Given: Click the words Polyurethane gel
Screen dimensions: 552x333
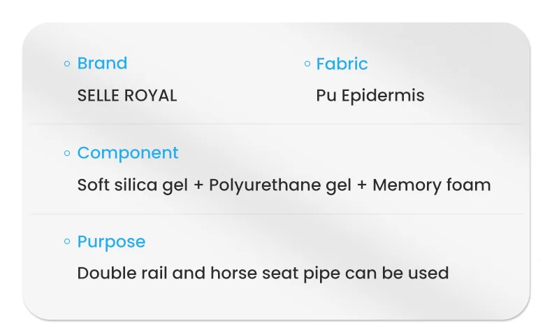Looking at the screenshot, I should (x=280, y=185).
